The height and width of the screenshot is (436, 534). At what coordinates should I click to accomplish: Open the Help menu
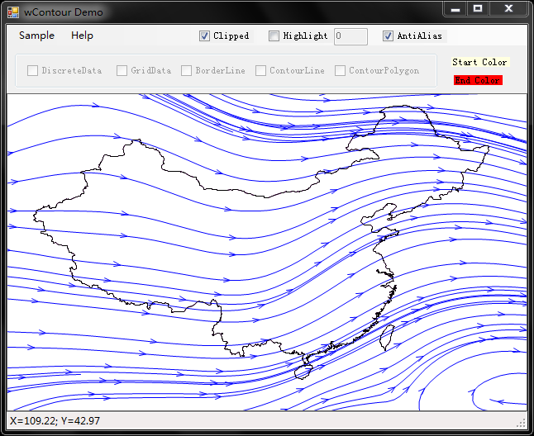click(x=82, y=36)
